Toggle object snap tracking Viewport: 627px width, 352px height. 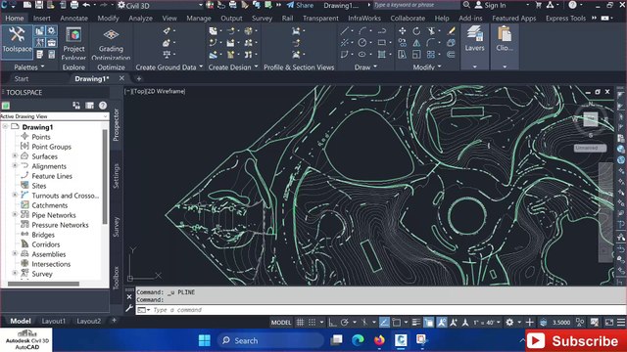click(x=384, y=322)
